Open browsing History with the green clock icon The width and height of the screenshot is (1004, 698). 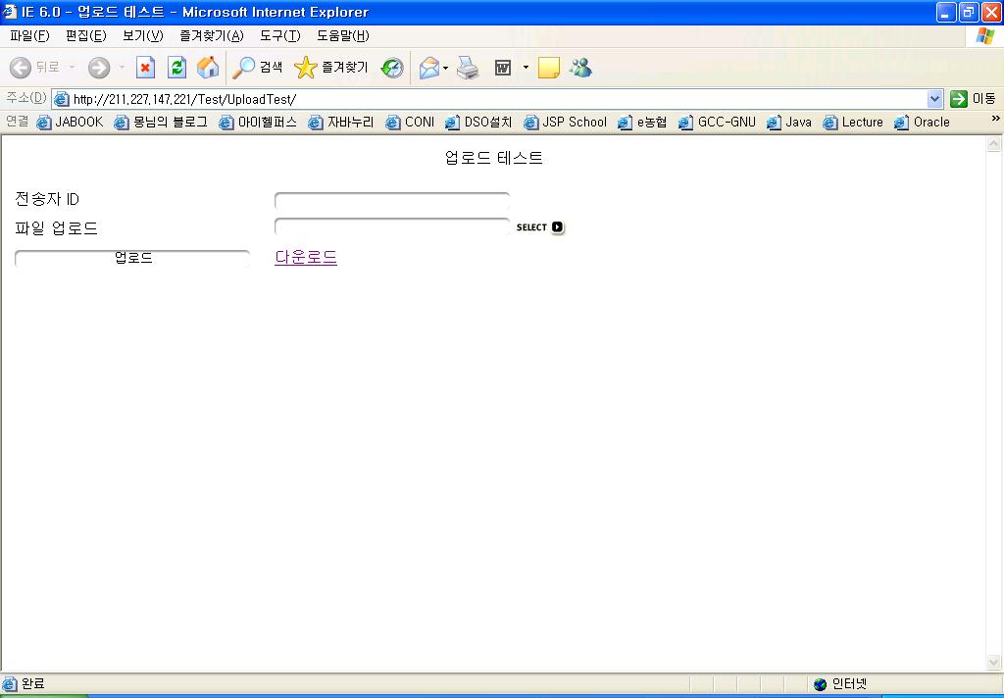(392, 67)
